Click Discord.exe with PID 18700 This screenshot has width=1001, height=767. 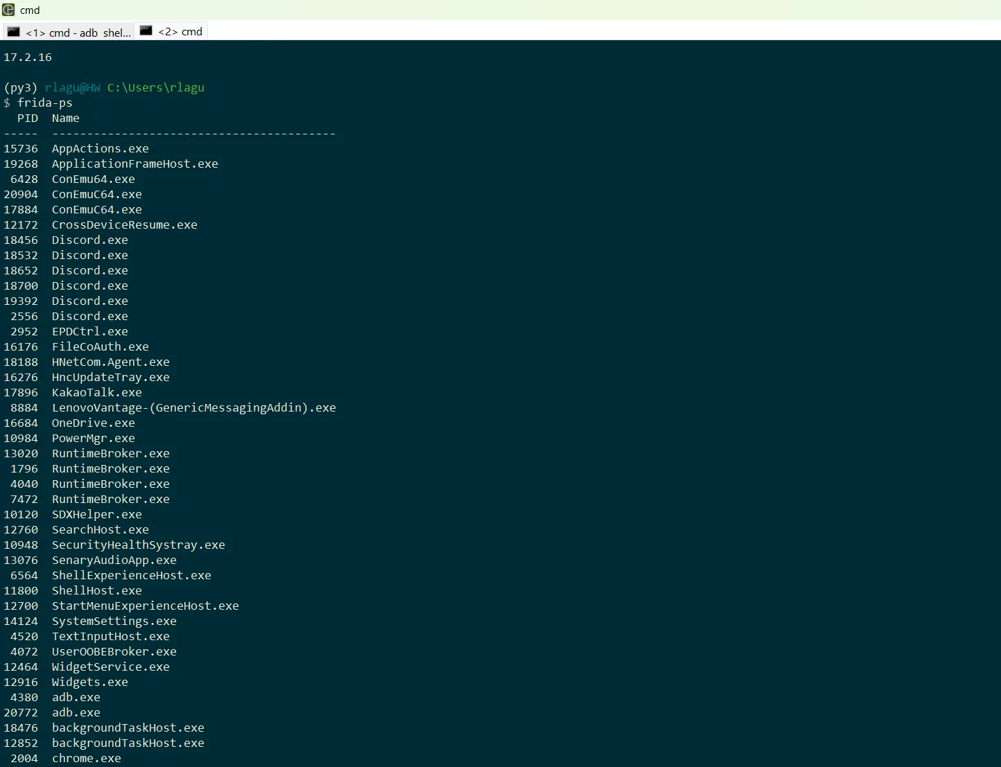click(90, 285)
